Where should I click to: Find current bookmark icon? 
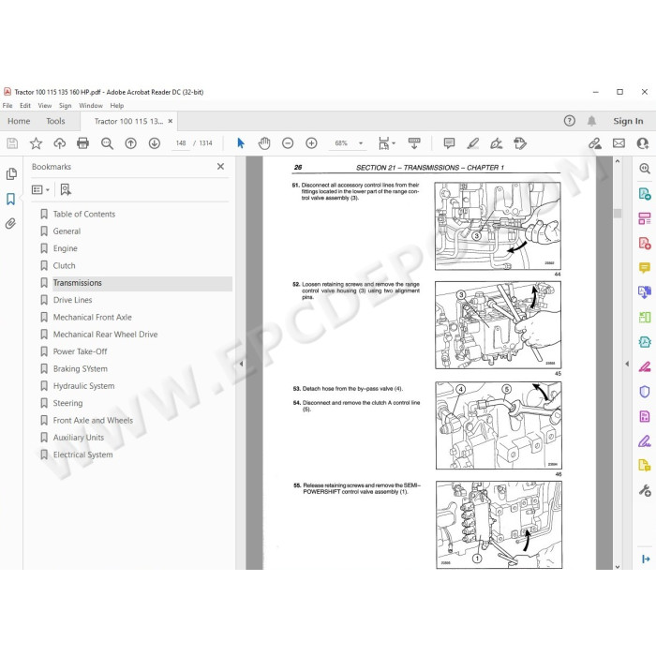[66, 189]
